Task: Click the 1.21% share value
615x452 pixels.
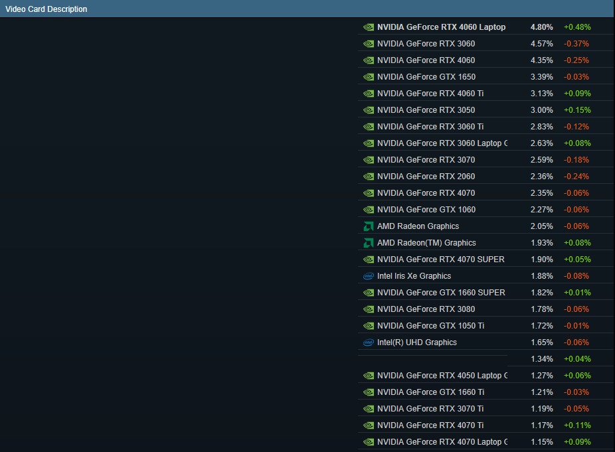Action: 542,392
